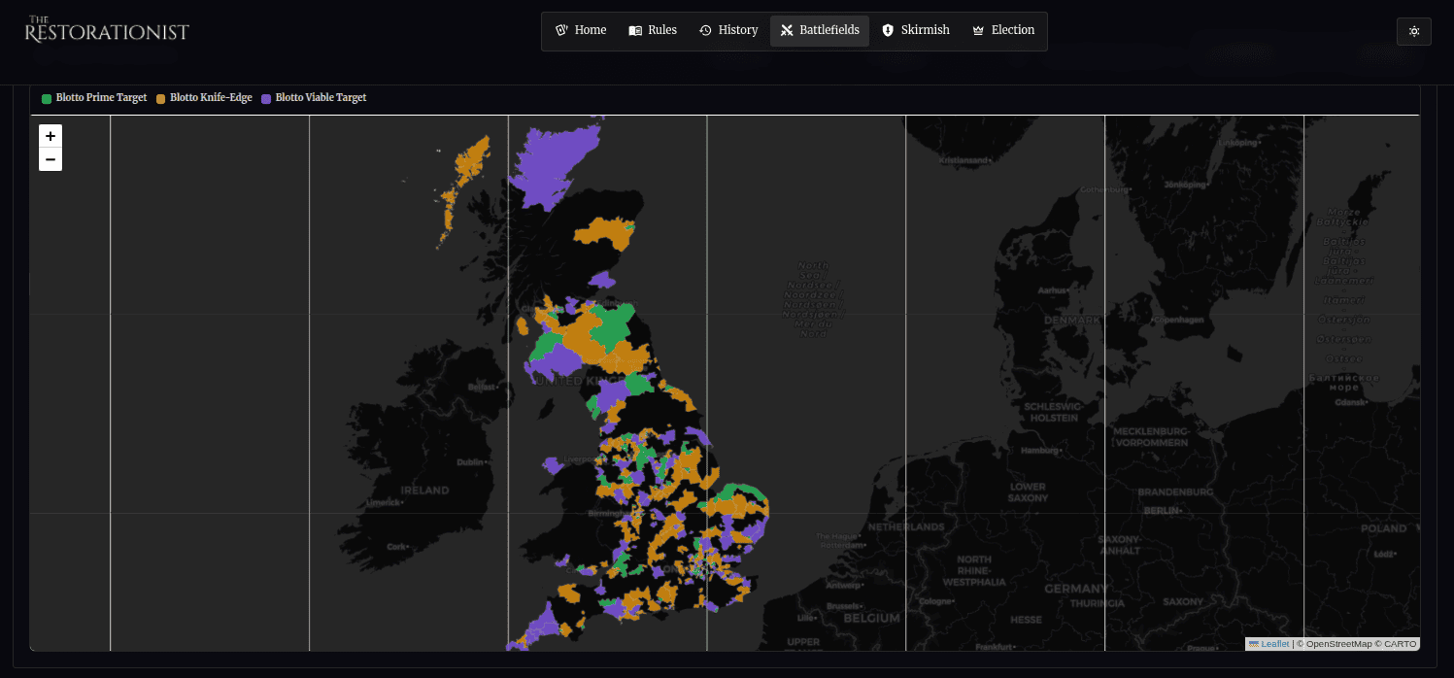Click the OpenStreetMap attribution text
The height and width of the screenshot is (678, 1454).
click(x=1336, y=644)
